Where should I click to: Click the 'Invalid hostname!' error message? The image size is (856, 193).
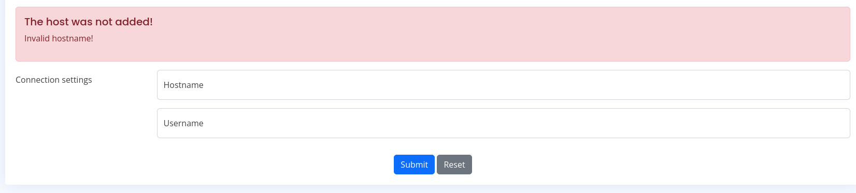point(59,38)
